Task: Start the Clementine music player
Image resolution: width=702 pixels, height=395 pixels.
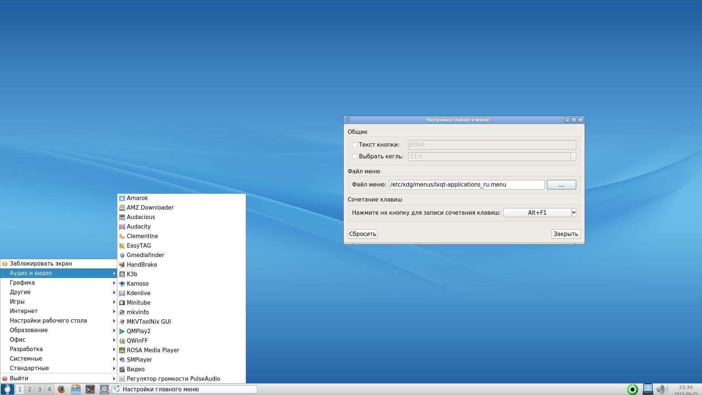Action: (x=142, y=236)
